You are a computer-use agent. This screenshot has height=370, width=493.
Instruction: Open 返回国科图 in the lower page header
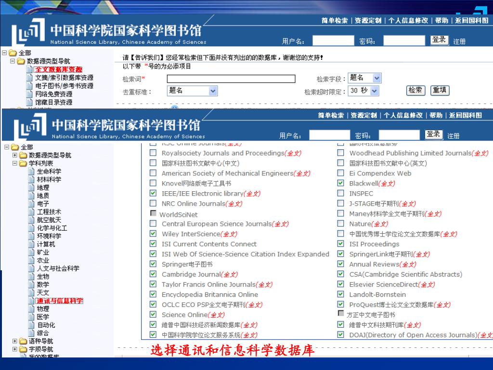(x=466, y=116)
